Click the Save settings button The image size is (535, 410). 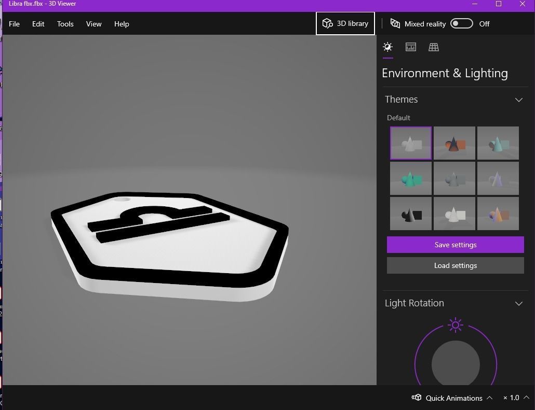point(456,245)
